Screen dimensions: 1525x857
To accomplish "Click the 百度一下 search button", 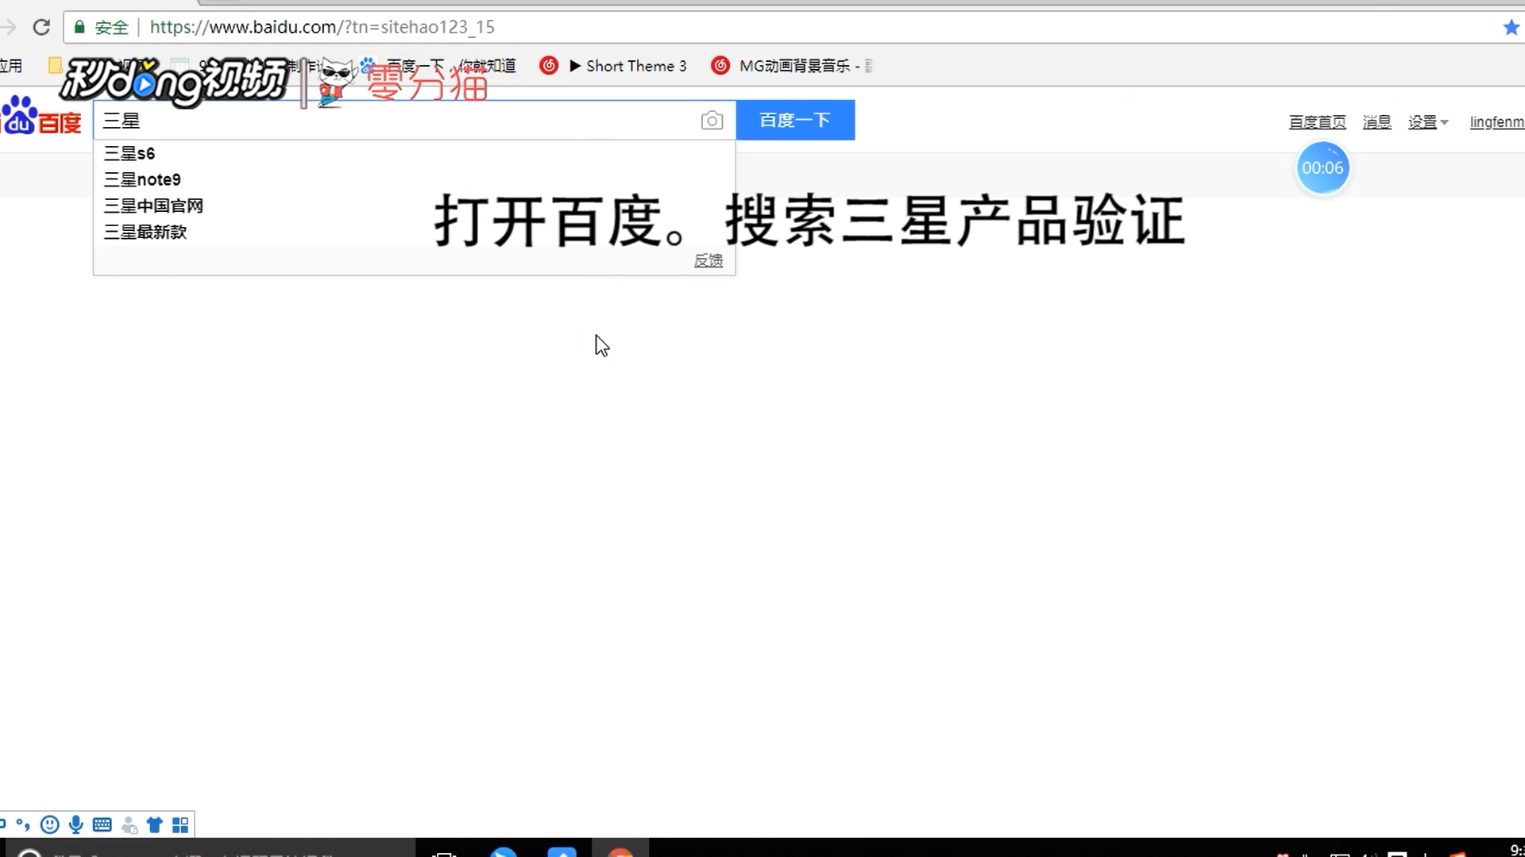I will point(795,120).
